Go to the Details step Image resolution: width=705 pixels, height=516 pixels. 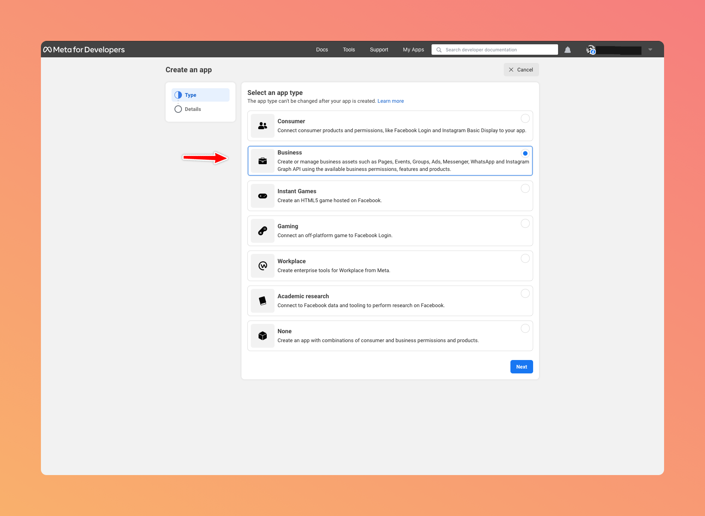coord(193,109)
